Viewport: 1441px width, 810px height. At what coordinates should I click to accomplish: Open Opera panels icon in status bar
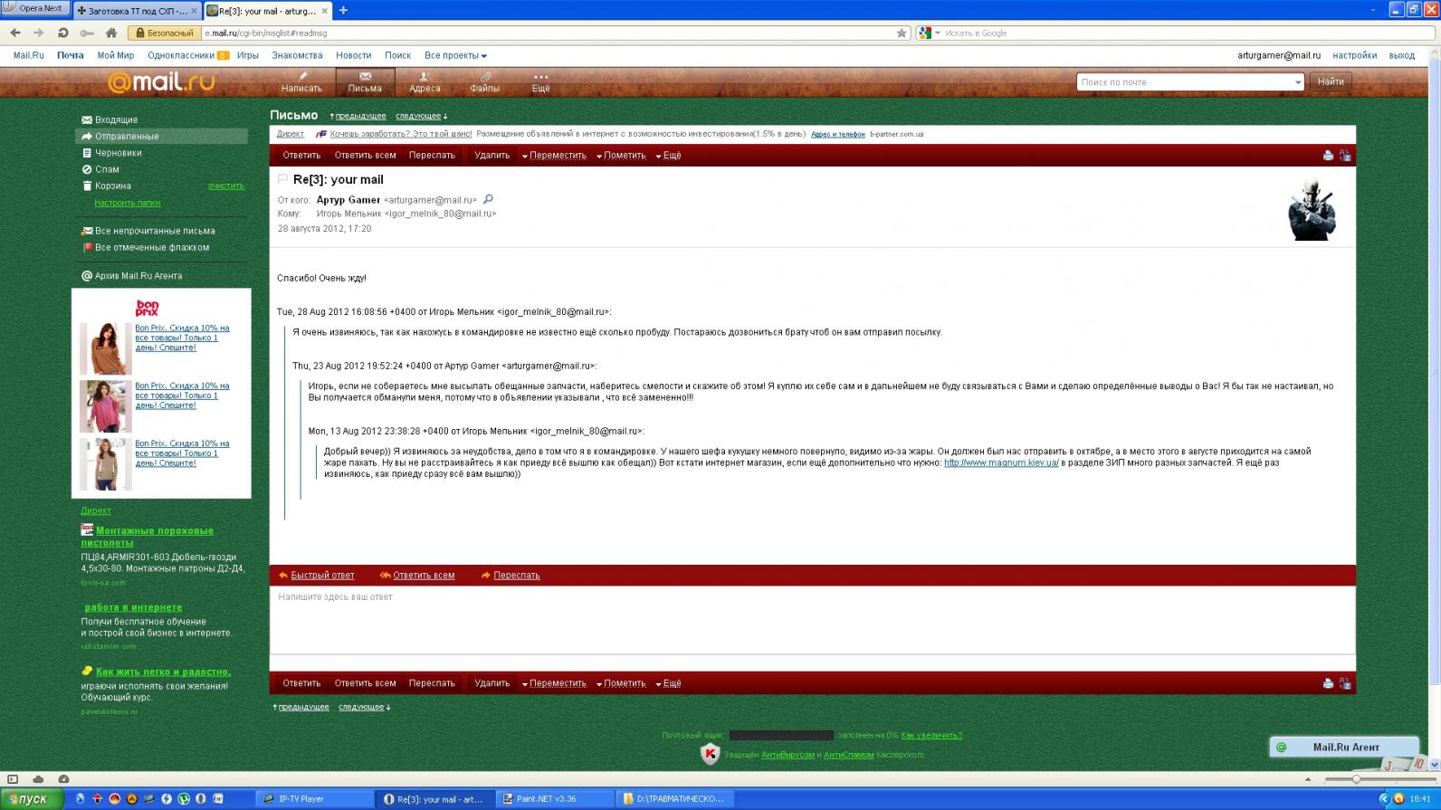coord(13,779)
